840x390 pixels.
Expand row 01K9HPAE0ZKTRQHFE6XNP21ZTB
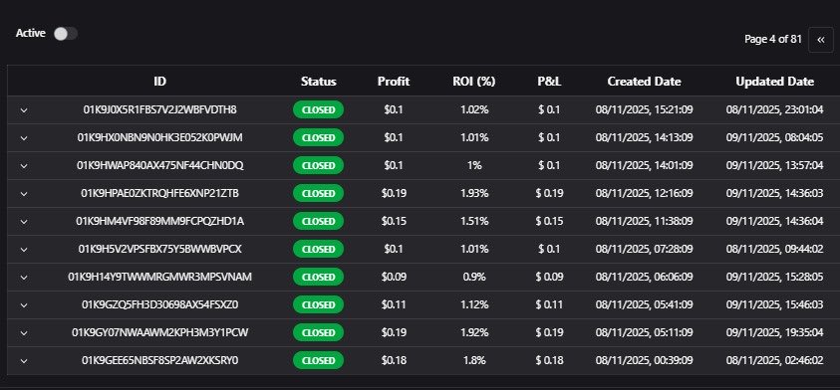coord(24,194)
